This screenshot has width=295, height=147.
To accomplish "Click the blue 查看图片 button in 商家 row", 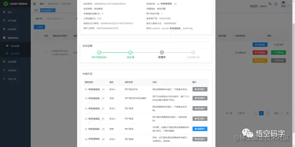I will [200, 129].
